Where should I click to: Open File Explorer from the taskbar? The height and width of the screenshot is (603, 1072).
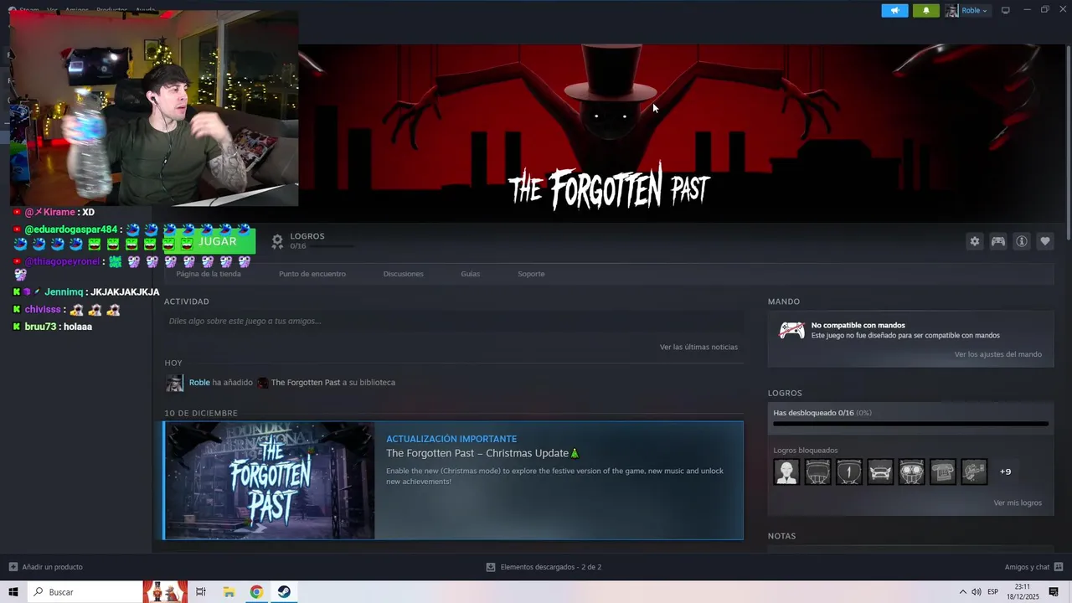[229, 592]
